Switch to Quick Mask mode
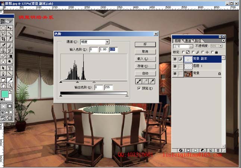The width and height of the screenshot is (241, 168). pyautogui.click(x=10, y=106)
